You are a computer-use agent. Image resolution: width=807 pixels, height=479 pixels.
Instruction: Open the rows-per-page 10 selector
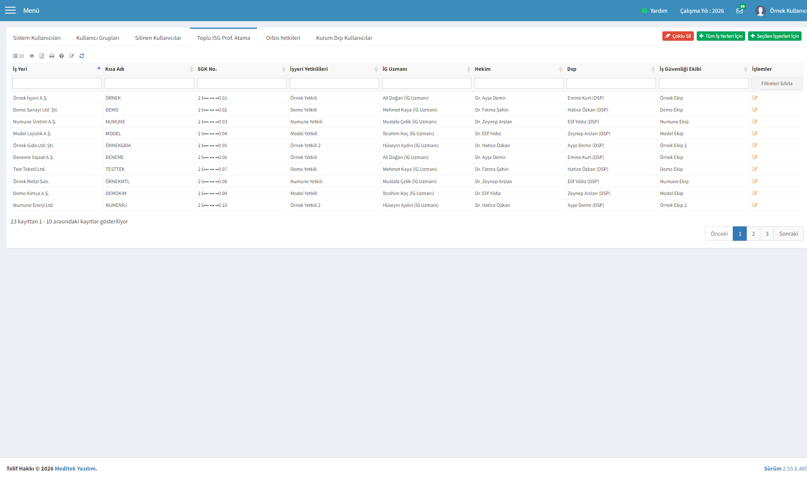tap(18, 56)
